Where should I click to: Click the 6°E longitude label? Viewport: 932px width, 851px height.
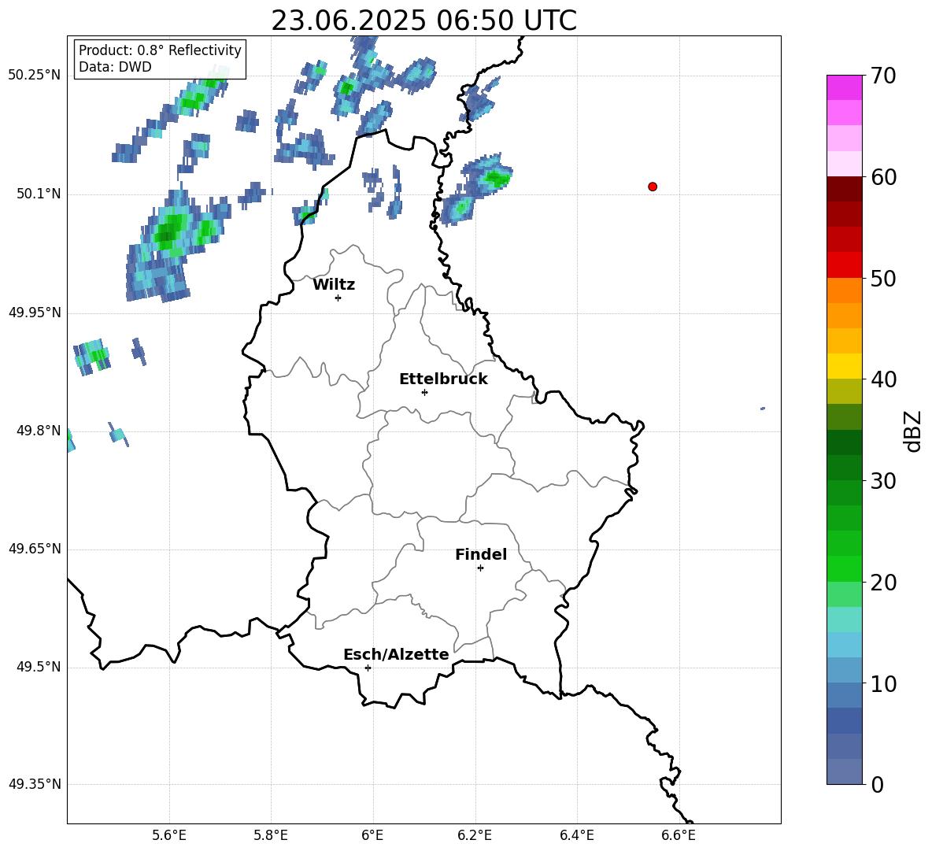(372, 835)
